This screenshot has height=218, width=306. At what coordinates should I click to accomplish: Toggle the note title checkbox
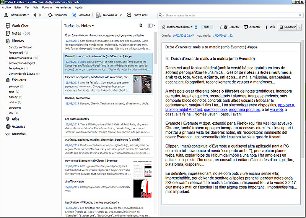[x=167, y=58]
